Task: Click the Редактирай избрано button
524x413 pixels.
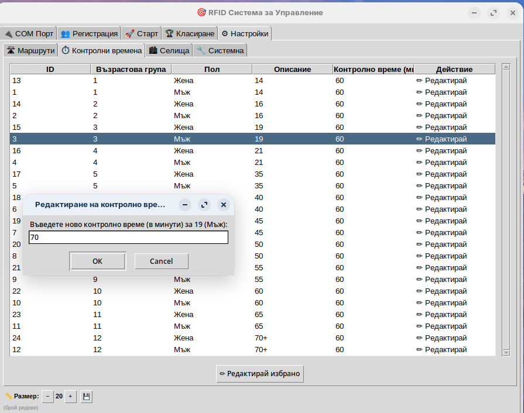Action: [x=260, y=373]
